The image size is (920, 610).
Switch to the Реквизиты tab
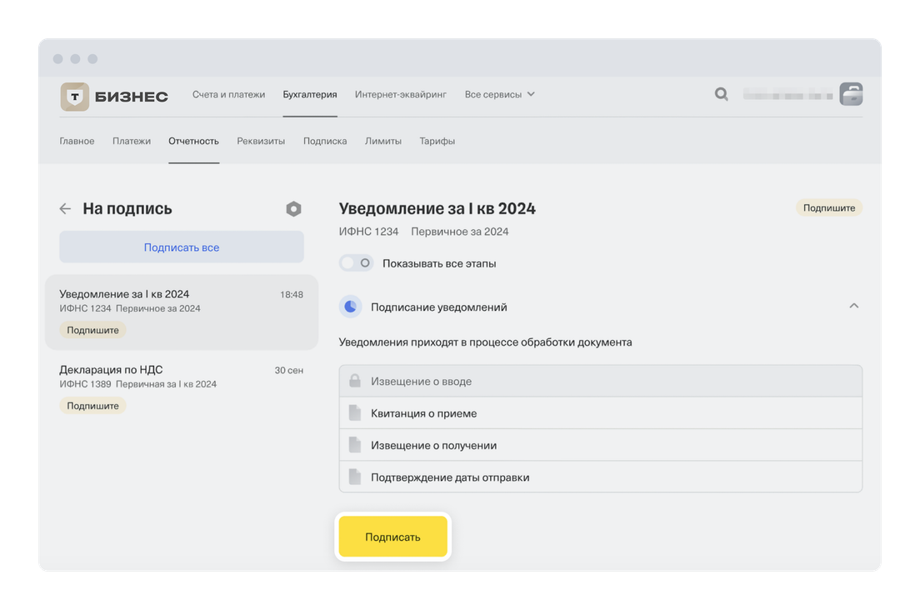tap(261, 141)
